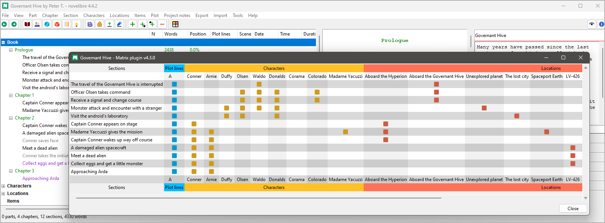This screenshot has height=223, width=605.
Task: Click matrix vertical scrollbar down arrow
Action: pyautogui.click(x=586, y=198)
